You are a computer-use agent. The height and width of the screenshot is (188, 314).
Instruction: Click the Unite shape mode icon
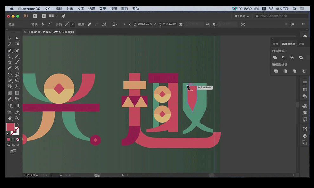coord(275,57)
